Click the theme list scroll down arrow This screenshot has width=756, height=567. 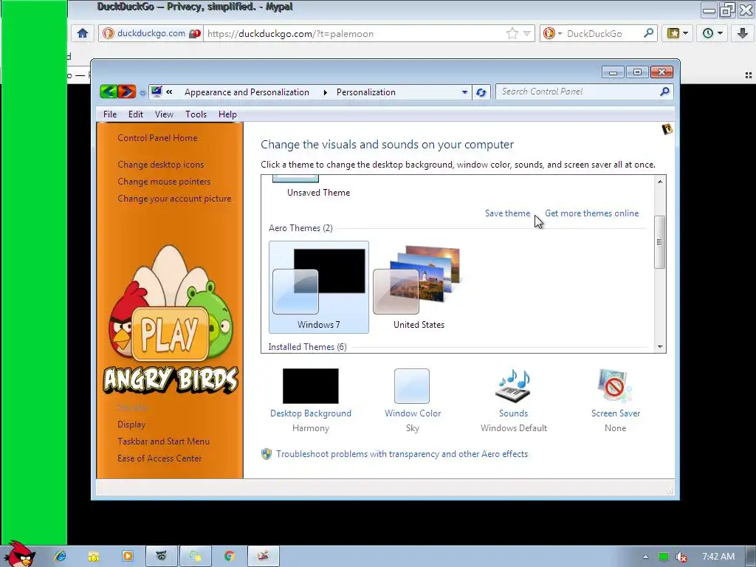[660, 347]
